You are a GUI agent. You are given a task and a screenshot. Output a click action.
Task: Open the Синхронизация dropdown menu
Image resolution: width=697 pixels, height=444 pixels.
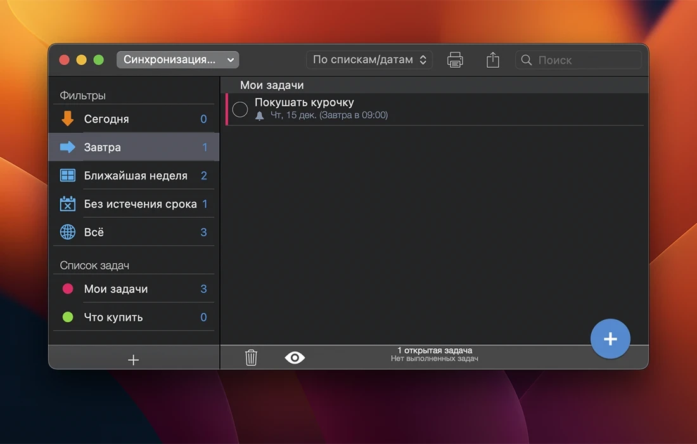click(x=177, y=60)
